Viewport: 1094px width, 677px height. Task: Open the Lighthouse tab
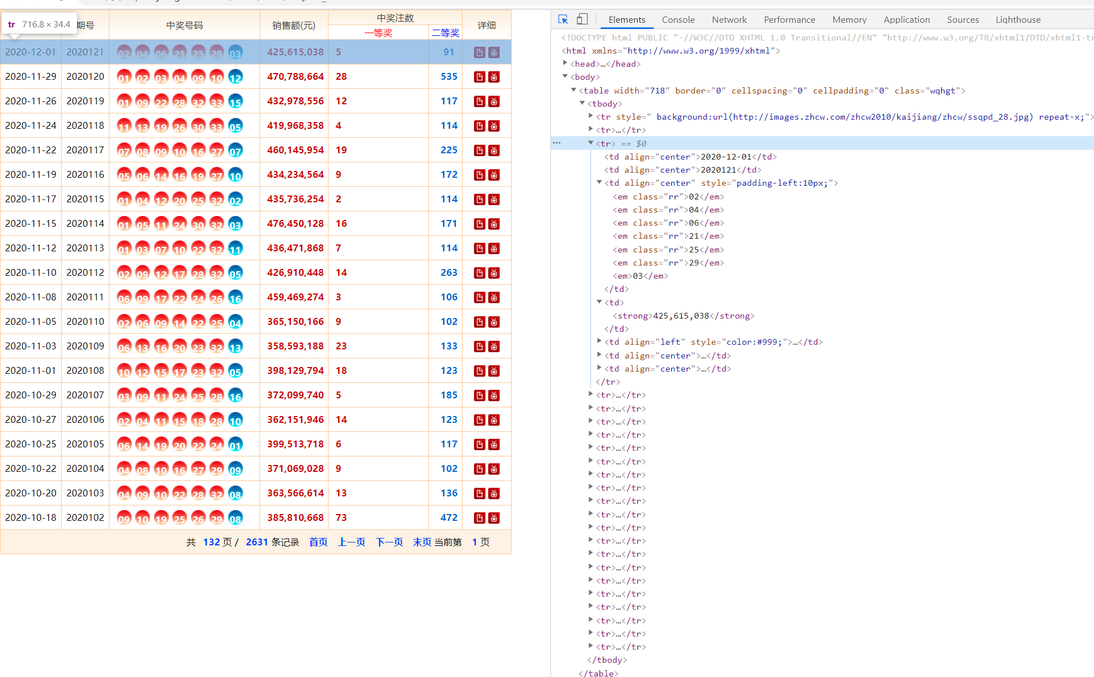(1018, 19)
